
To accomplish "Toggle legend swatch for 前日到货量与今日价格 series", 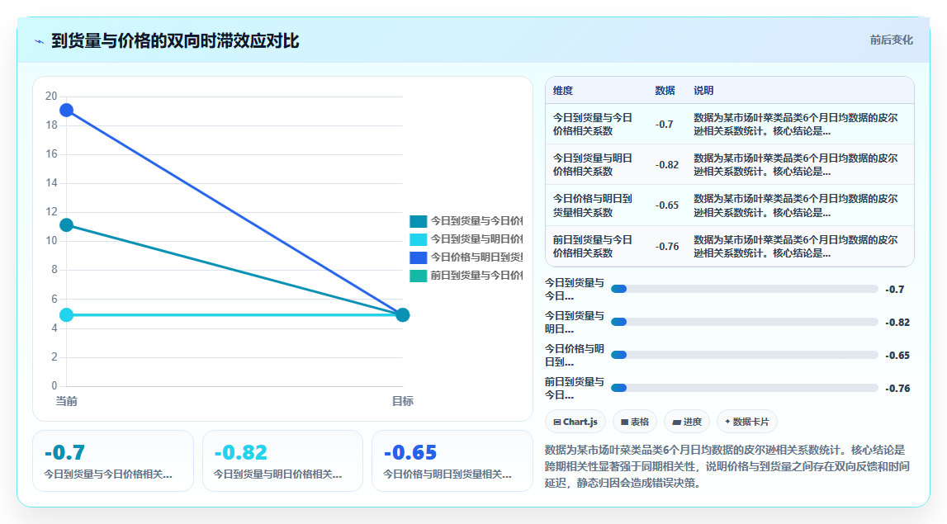I will (418, 276).
